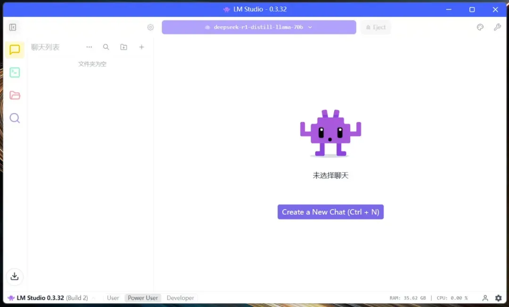The width and height of the screenshot is (509, 307).
Task: Search chats with the chat list magnifier
Action: pyautogui.click(x=106, y=47)
